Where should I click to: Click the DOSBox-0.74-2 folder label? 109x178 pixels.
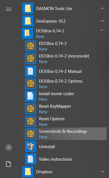pos(50,31)
